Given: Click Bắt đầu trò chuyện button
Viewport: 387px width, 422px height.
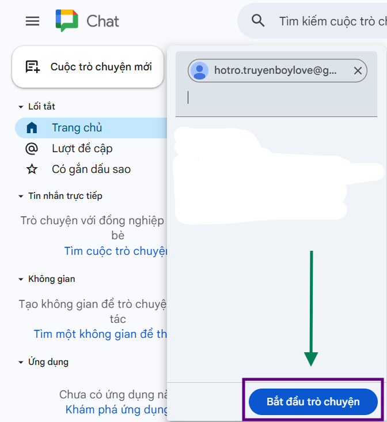Looking at the screenshot, I should tap(313, 402).
